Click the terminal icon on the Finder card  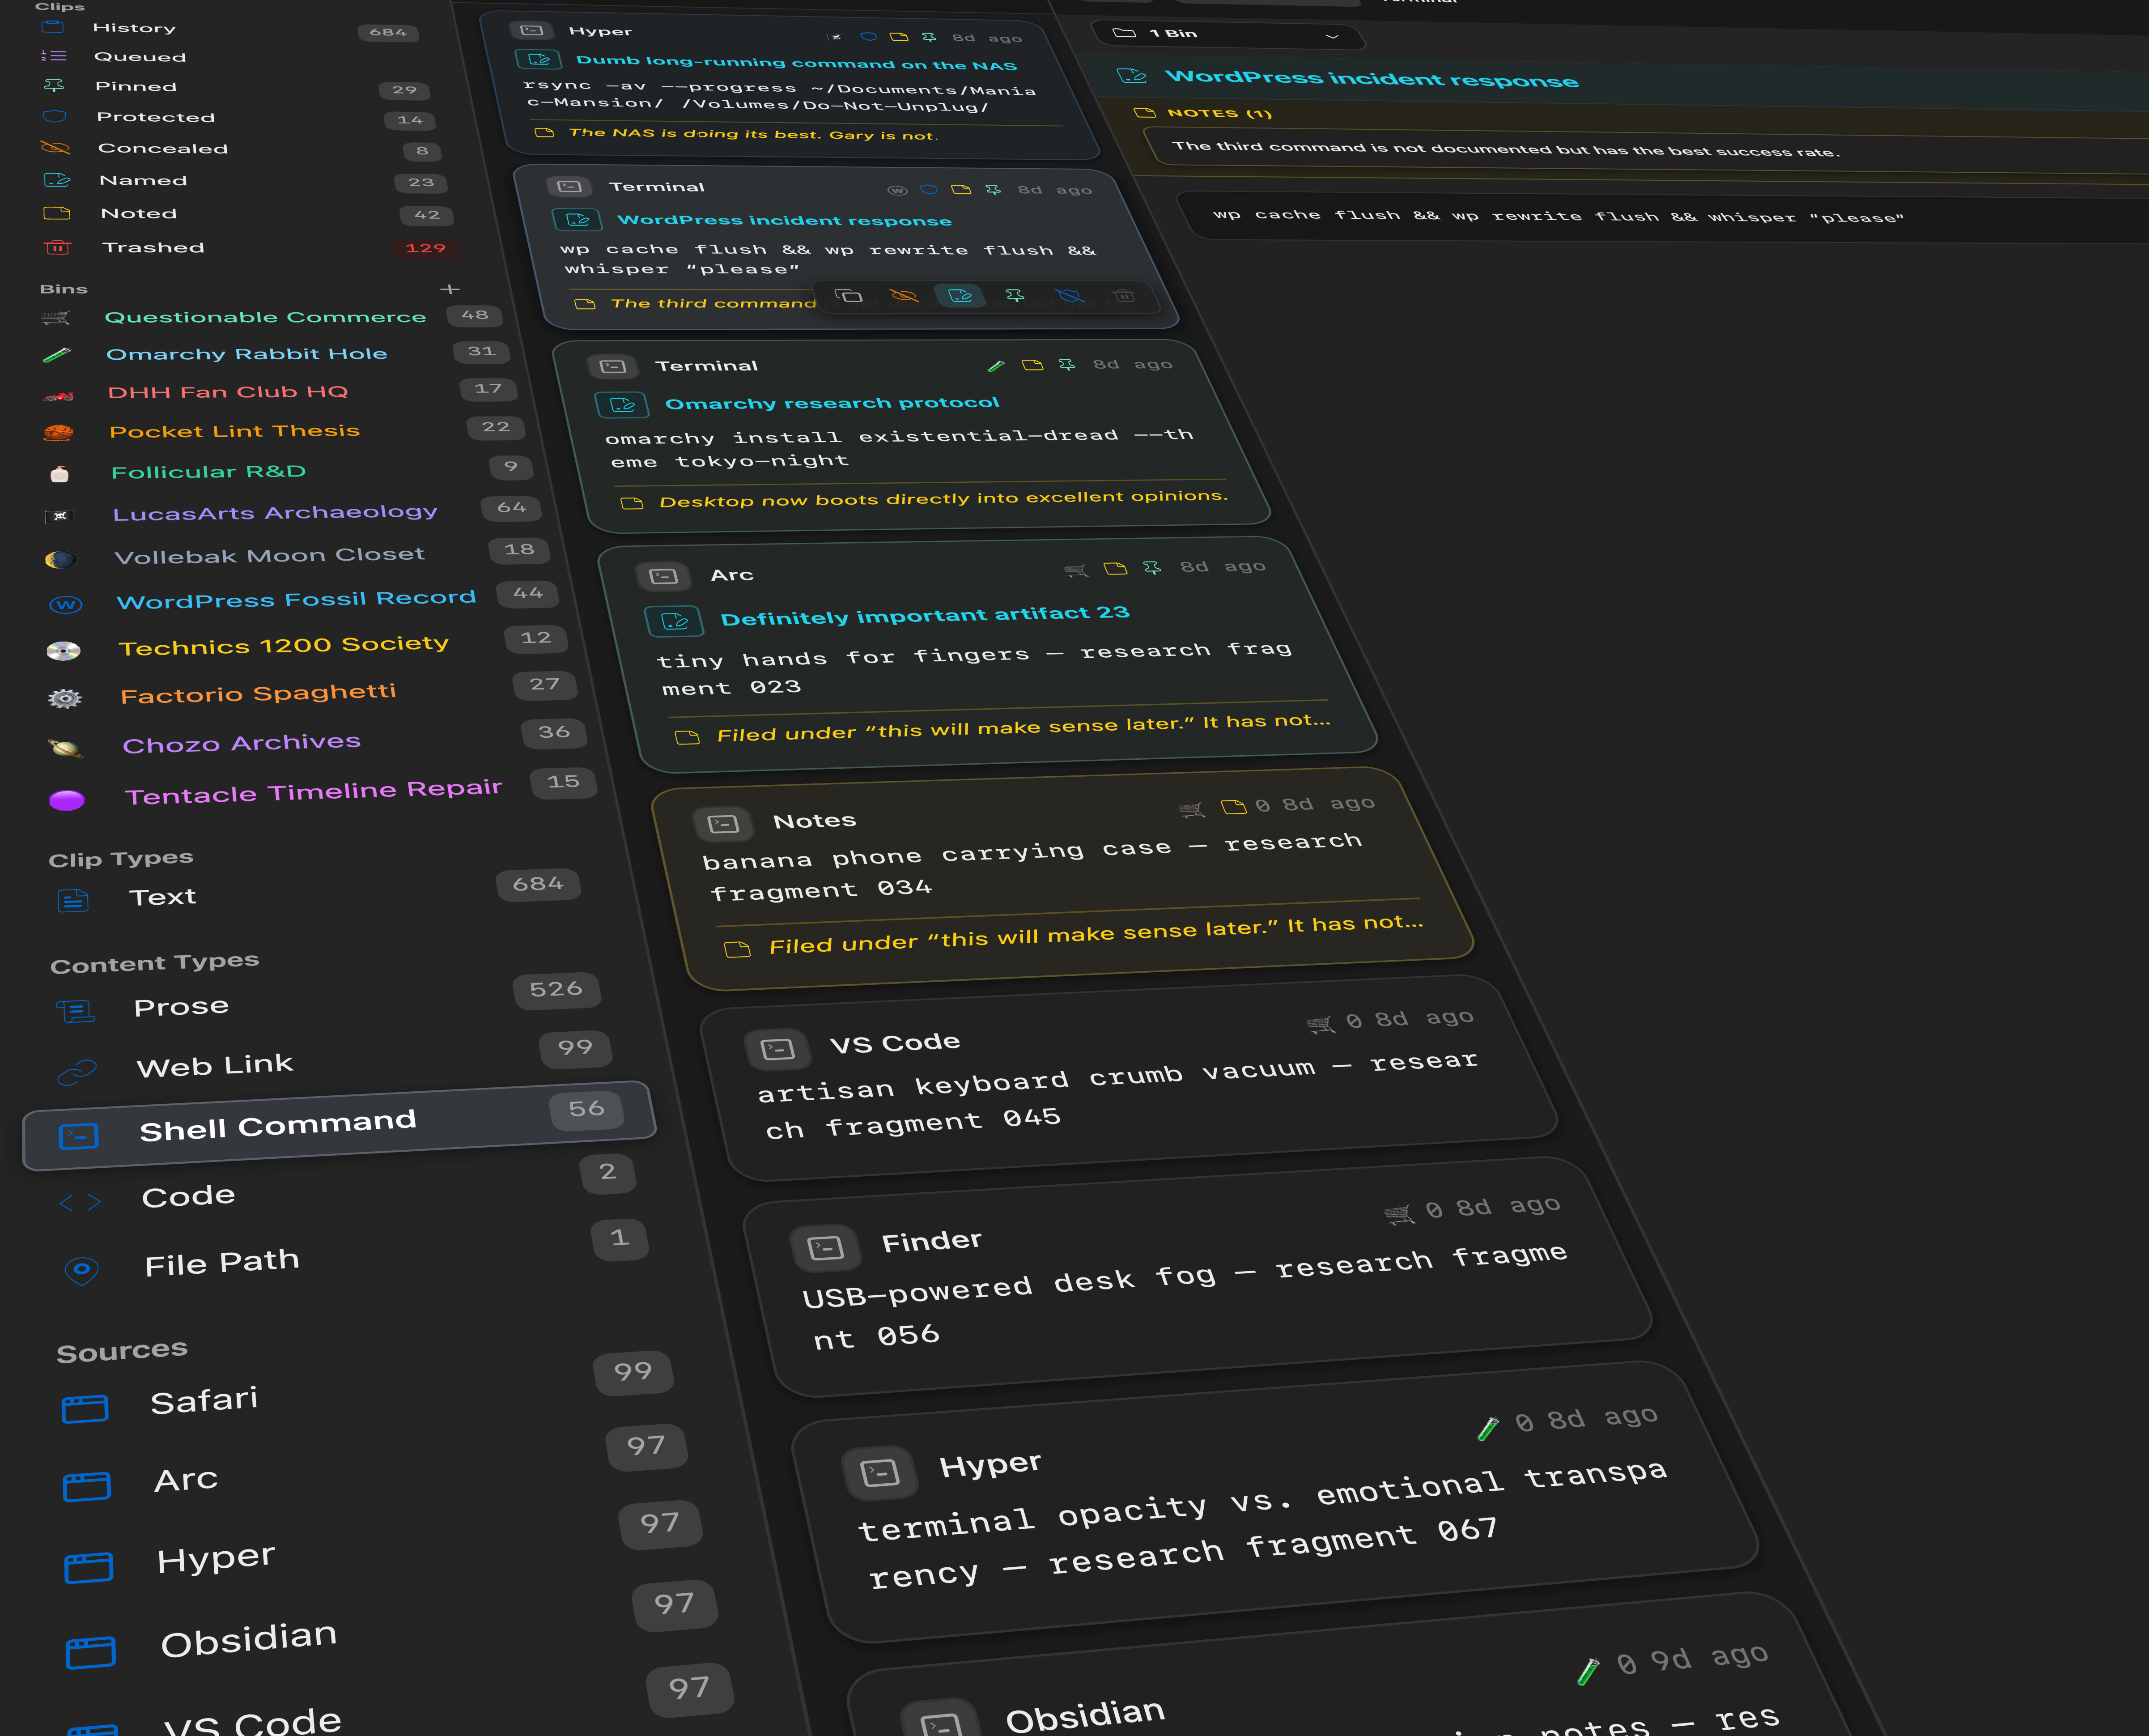coord(826,1248)
